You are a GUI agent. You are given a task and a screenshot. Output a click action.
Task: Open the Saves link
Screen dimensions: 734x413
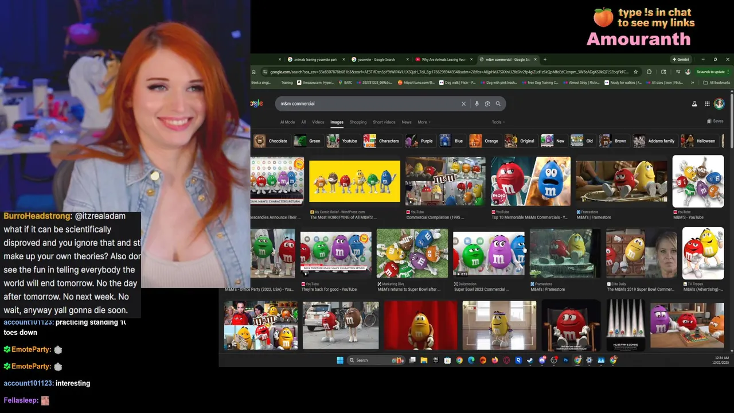(715, 121)
